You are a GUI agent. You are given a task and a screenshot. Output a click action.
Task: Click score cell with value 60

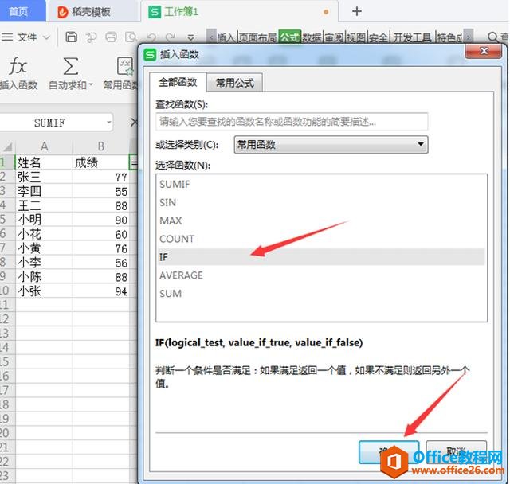(101, 234)
